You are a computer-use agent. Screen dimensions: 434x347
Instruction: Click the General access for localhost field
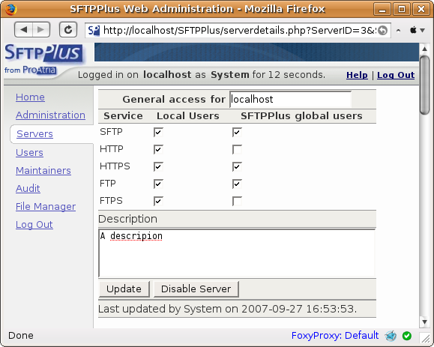[x=290, y=100]
